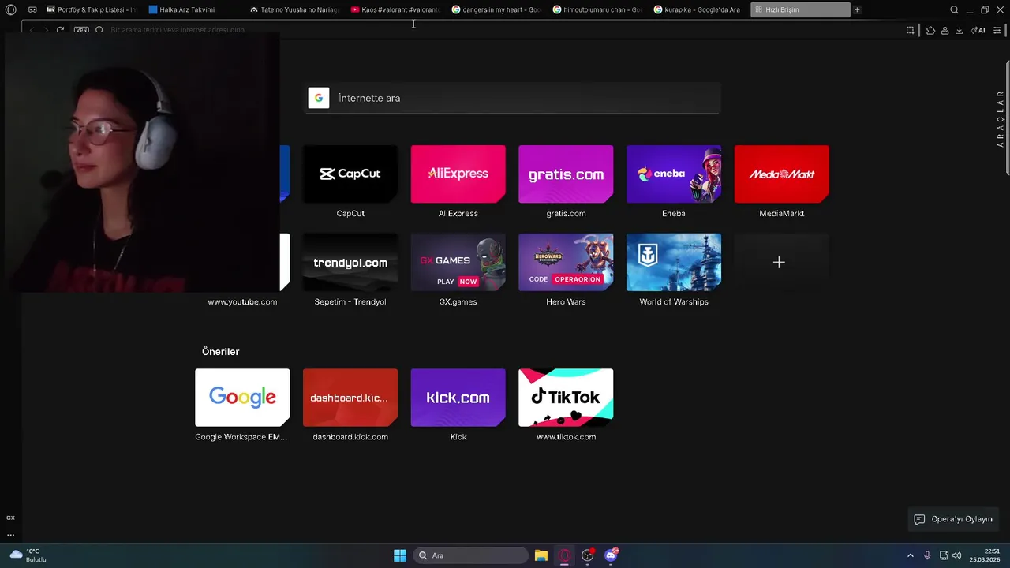Open the easy setup menu icon
This screenshot has height=568, width=1010.
click(x=997, y=30)
